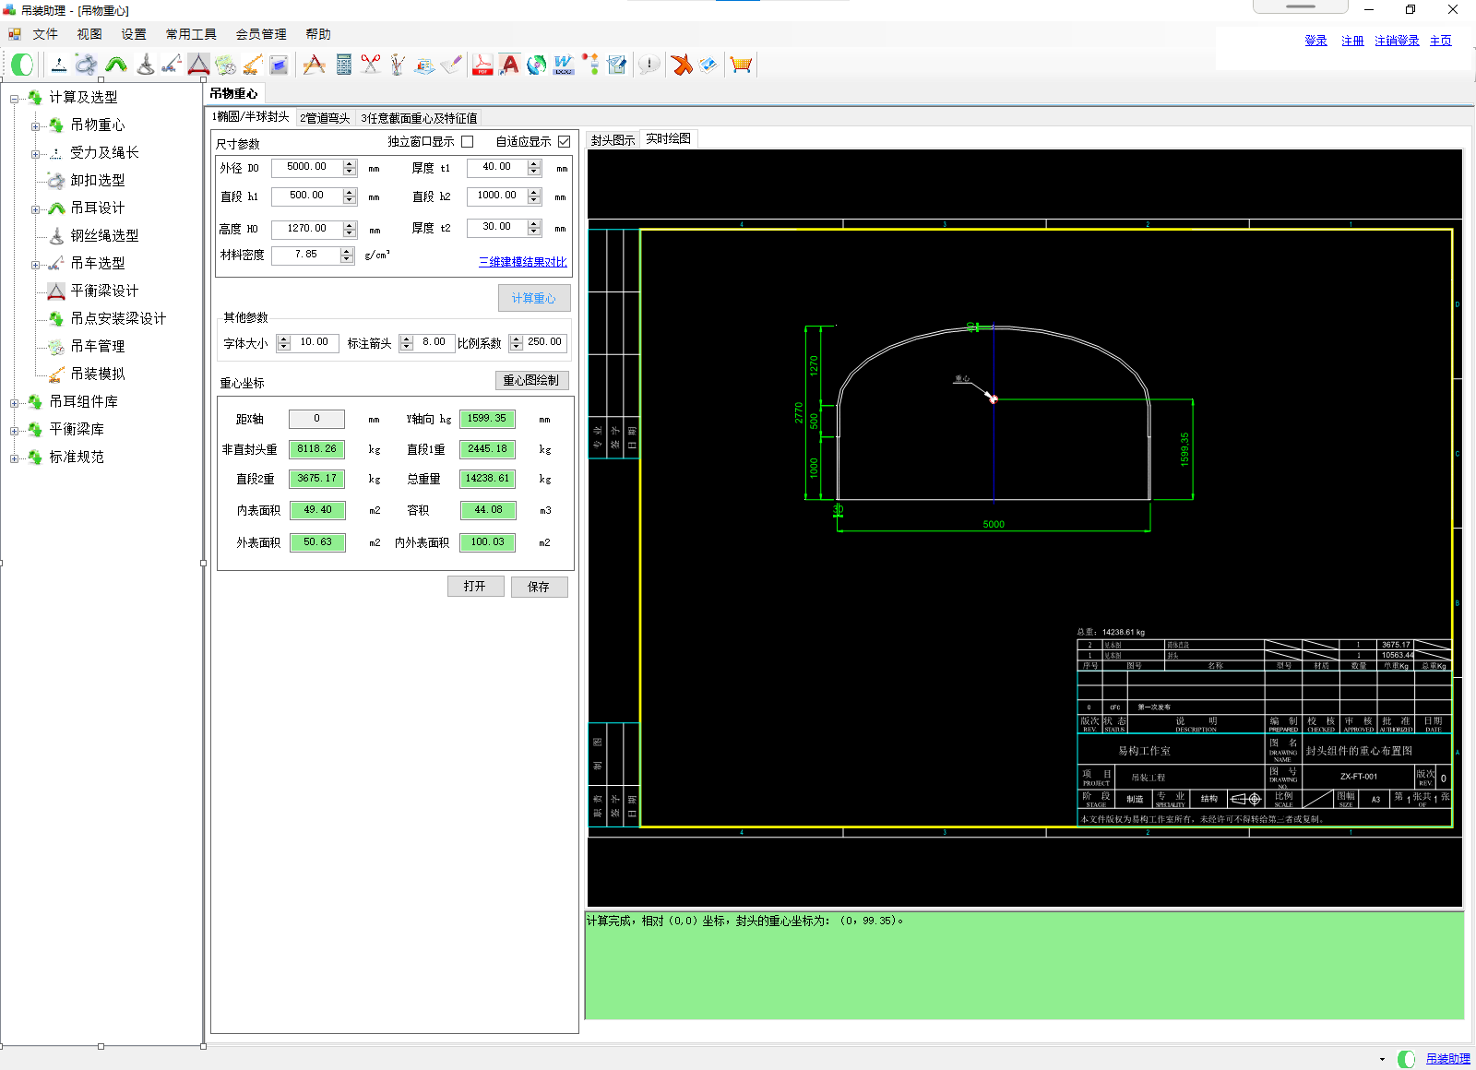Expand the 平衡梁库 tree node

coord(14,431)
